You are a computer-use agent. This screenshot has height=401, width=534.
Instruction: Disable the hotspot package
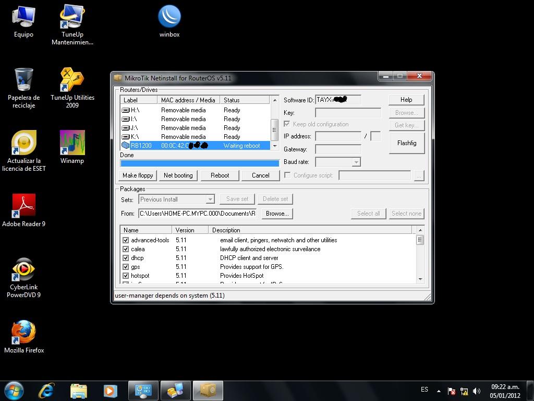[126, 276]
